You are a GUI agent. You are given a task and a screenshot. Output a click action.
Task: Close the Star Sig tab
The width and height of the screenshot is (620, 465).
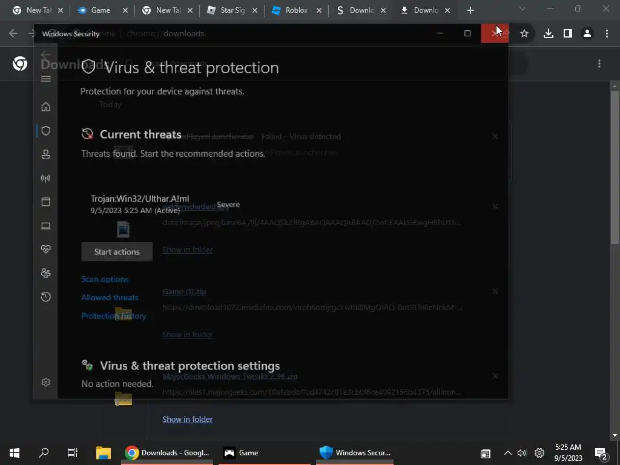pos(255,10)
